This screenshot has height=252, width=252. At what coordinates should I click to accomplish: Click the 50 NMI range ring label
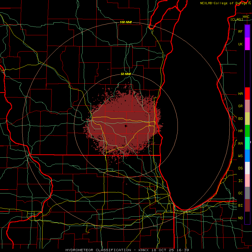coord(126,74)
